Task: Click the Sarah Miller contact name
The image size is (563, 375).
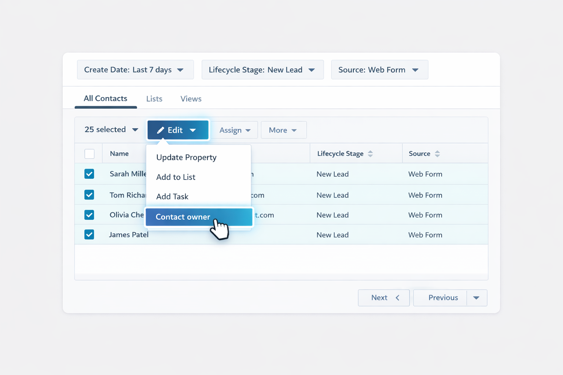Action: [x=128, y=174]
